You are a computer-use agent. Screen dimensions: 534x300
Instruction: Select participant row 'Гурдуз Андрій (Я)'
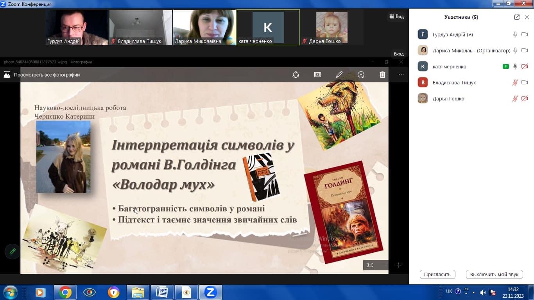[x=471, y=34]
